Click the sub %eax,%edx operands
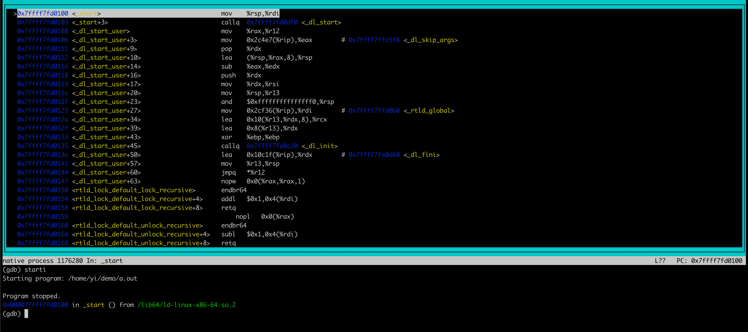This screenshot has width=748, height=332. click(263, 67)
